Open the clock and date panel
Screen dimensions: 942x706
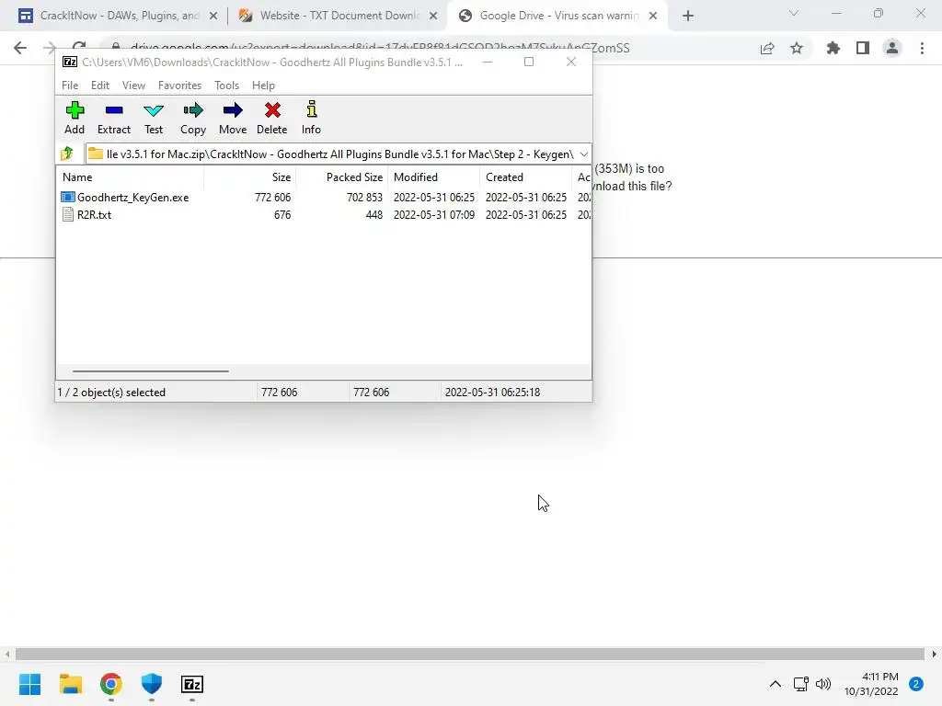pyautogui.click(x=871, y=684)
